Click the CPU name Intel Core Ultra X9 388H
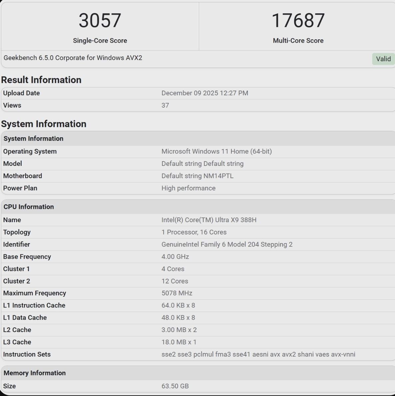The image size is (395, 396). 209,220
